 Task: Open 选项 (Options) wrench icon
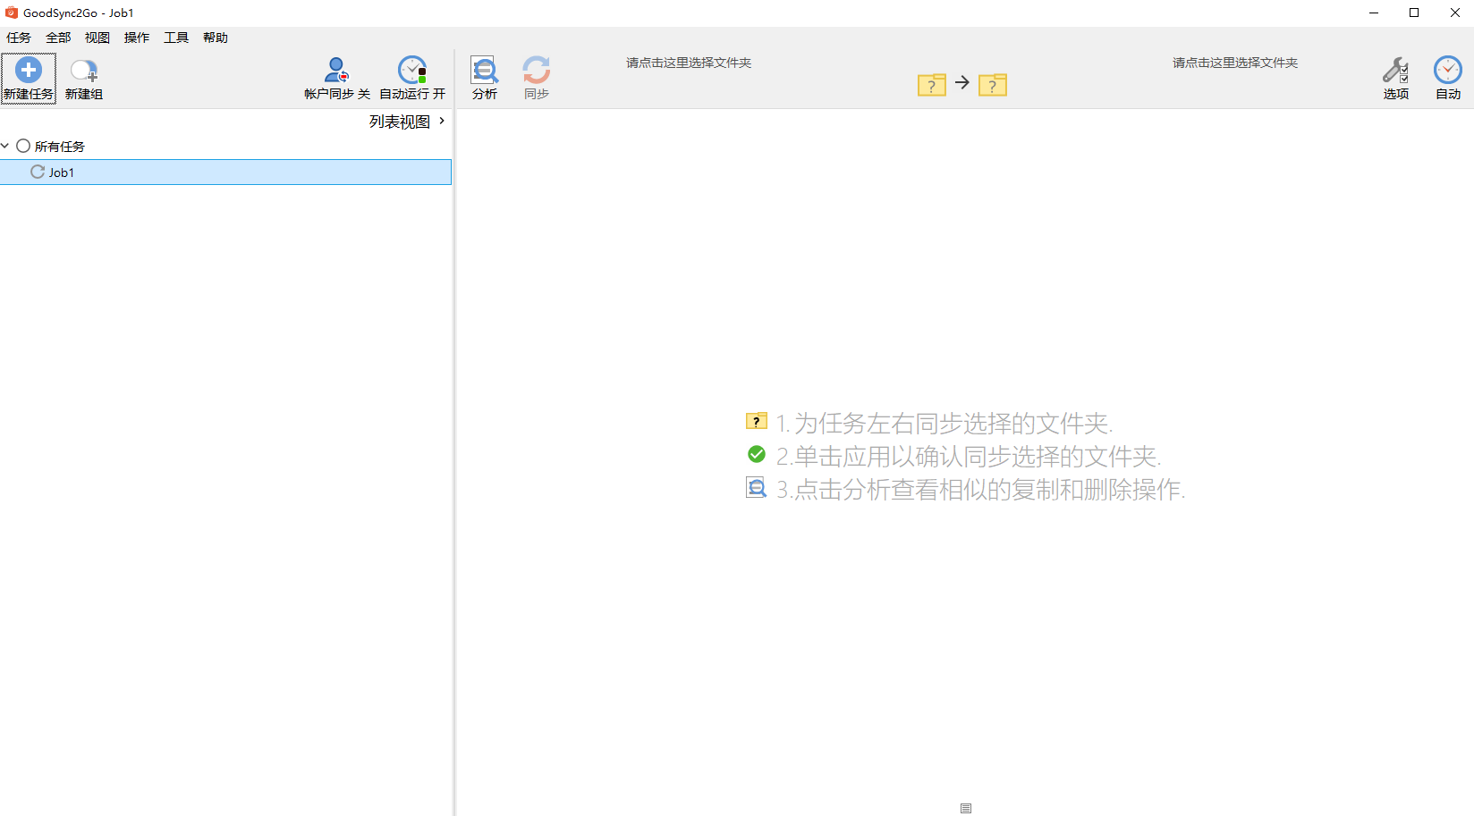[x=1395, y=70]
